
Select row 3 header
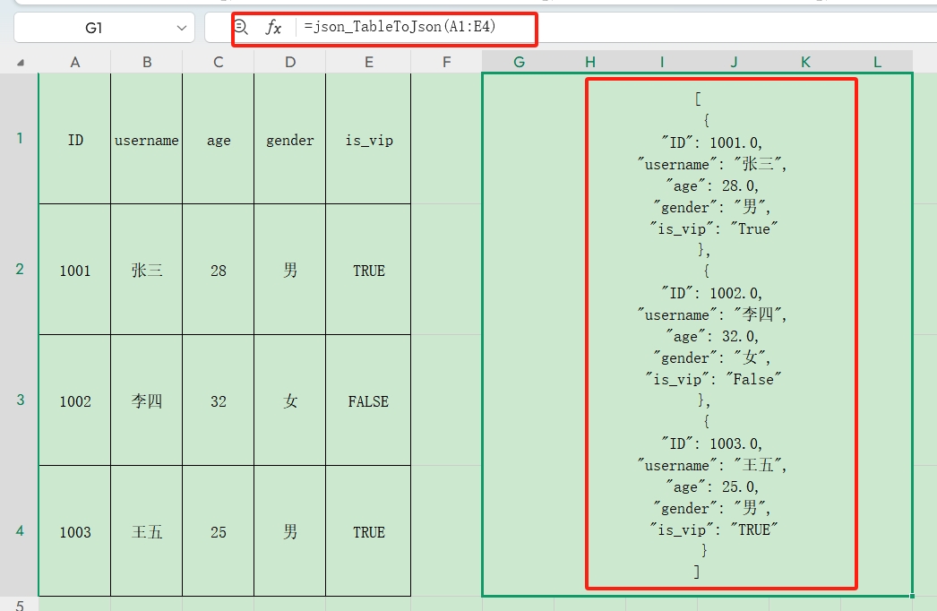coord(19,400)
